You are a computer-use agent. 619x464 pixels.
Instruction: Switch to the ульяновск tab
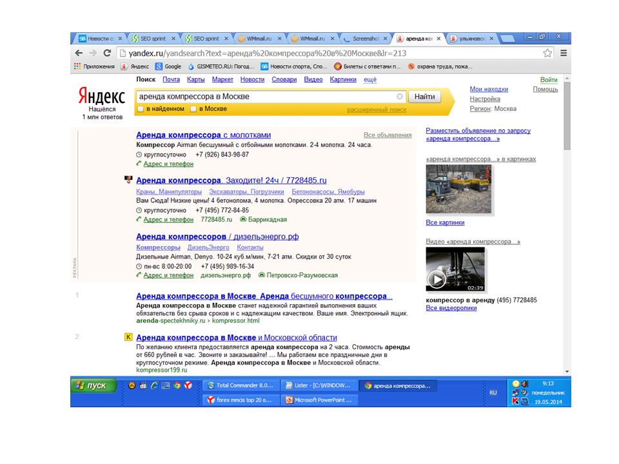472,38
